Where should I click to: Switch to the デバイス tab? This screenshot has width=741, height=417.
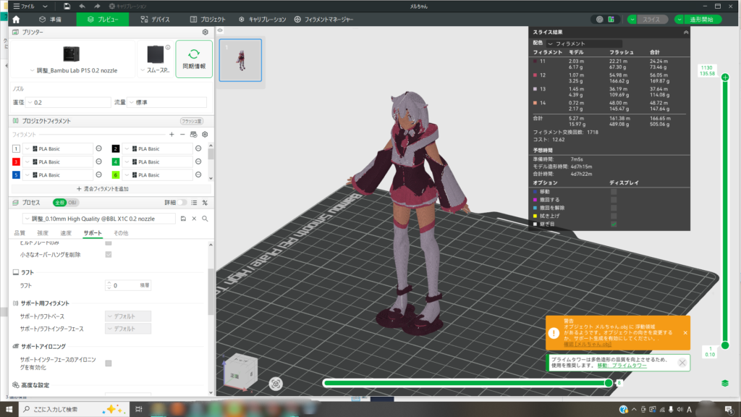click(156, 20)
